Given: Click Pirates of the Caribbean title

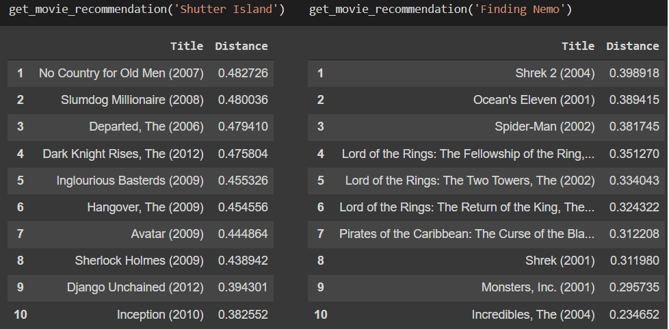Looking at the screenshot, I should [467, 234].
